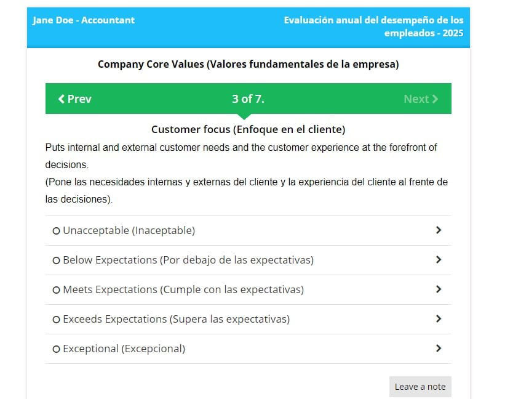Choose the "Meets Expectations" rating
Image resolution: width=521 pixels, height=399 pixels.
56,289
